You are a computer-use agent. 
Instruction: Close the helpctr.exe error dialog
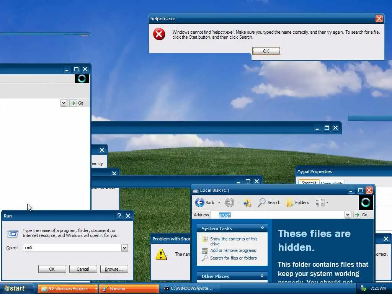tap(379, 19)
